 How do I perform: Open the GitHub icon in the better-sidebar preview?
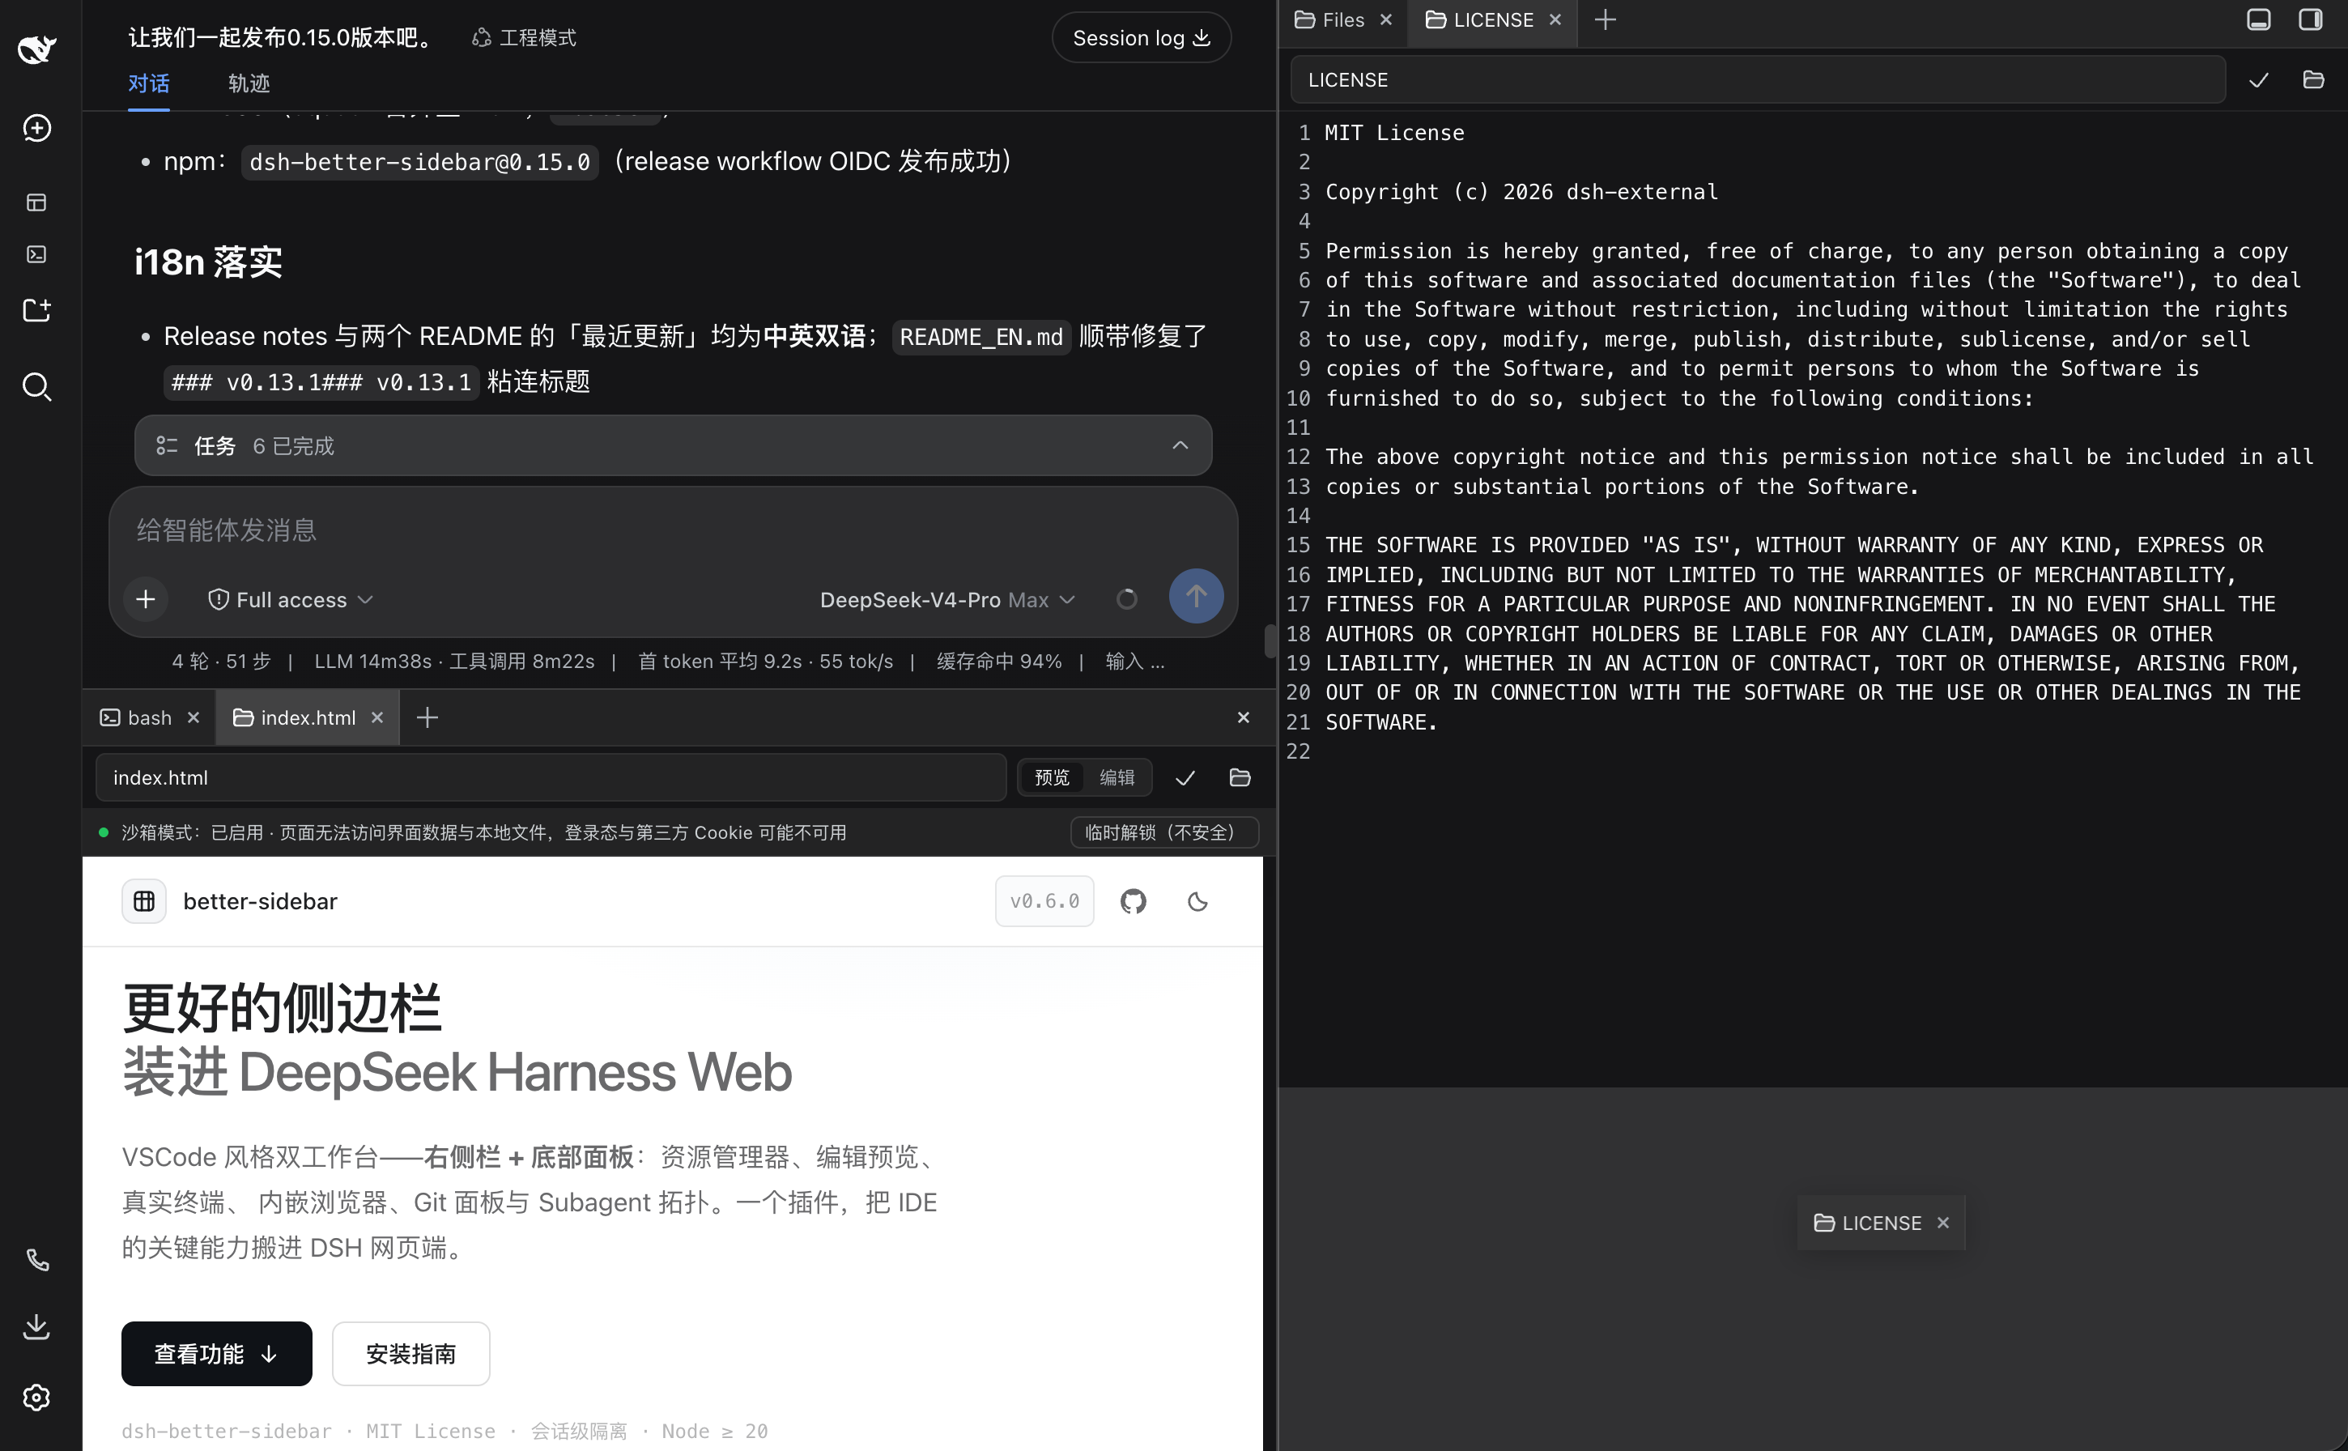1134,901
